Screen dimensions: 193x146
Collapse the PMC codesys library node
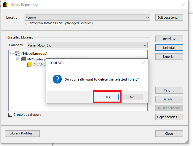(x=18, y=59)
